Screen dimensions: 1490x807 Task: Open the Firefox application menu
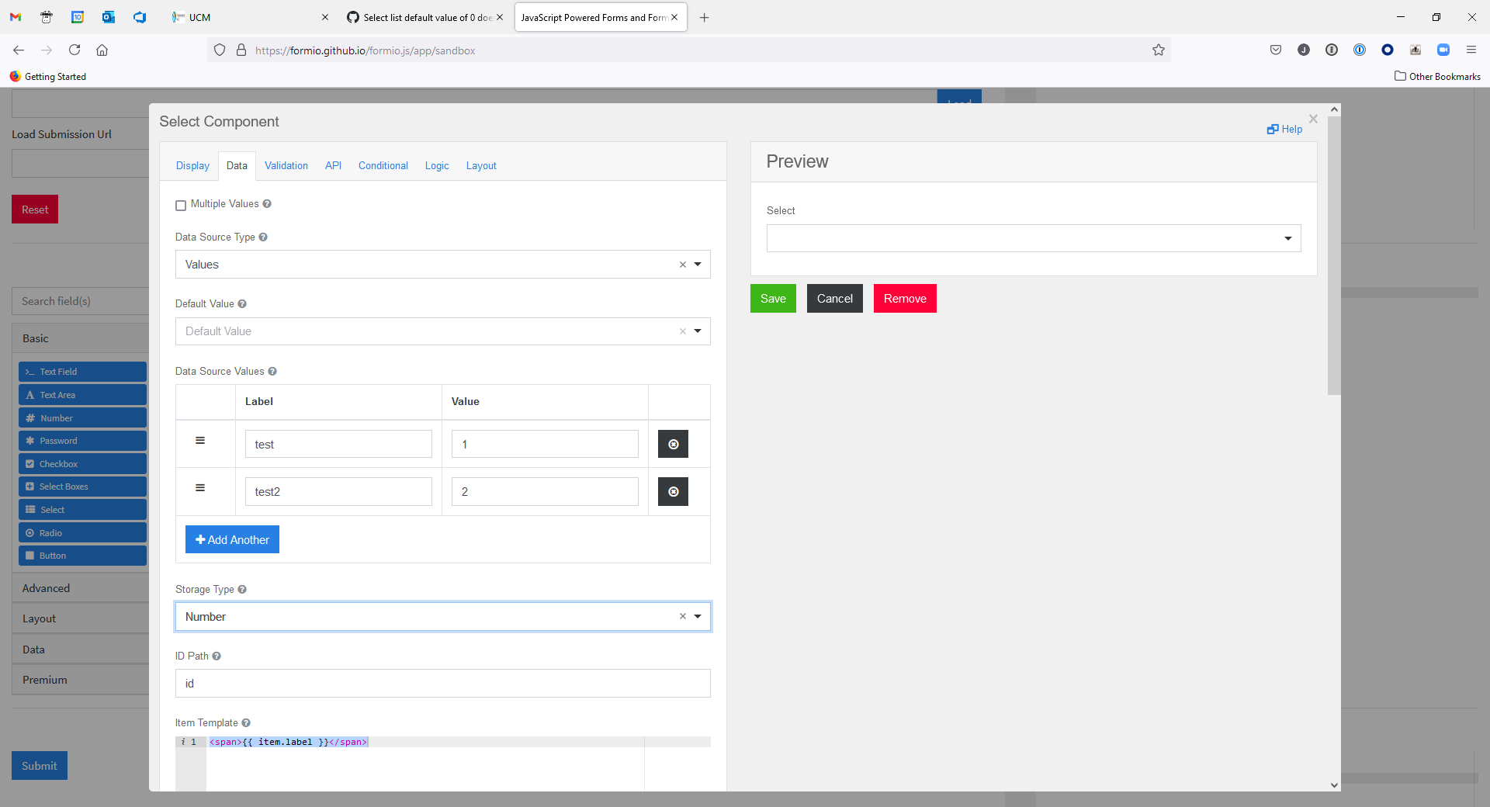(1471, 50)
